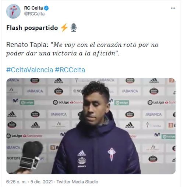Click the RC Celta display name
The width and height of the screenshot is (184, 187).
click(33, 8)
